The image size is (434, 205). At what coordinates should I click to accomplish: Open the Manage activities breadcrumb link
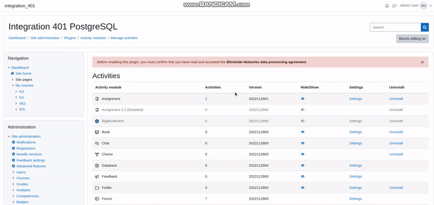[x=124, y=38]
